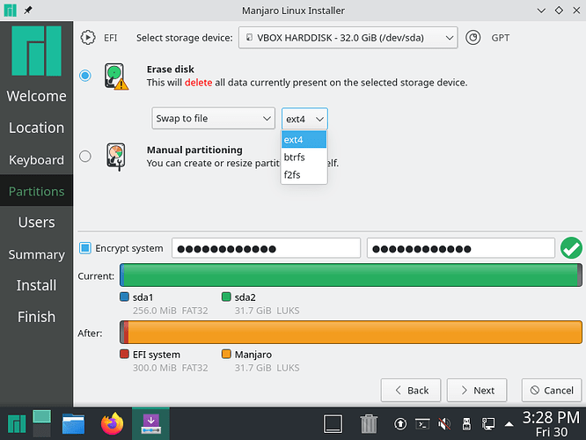Image resolution: width=586 pixels, height=440 pixels.
Task: Click the EFI gear icon
Action: (x=88, y=38)
